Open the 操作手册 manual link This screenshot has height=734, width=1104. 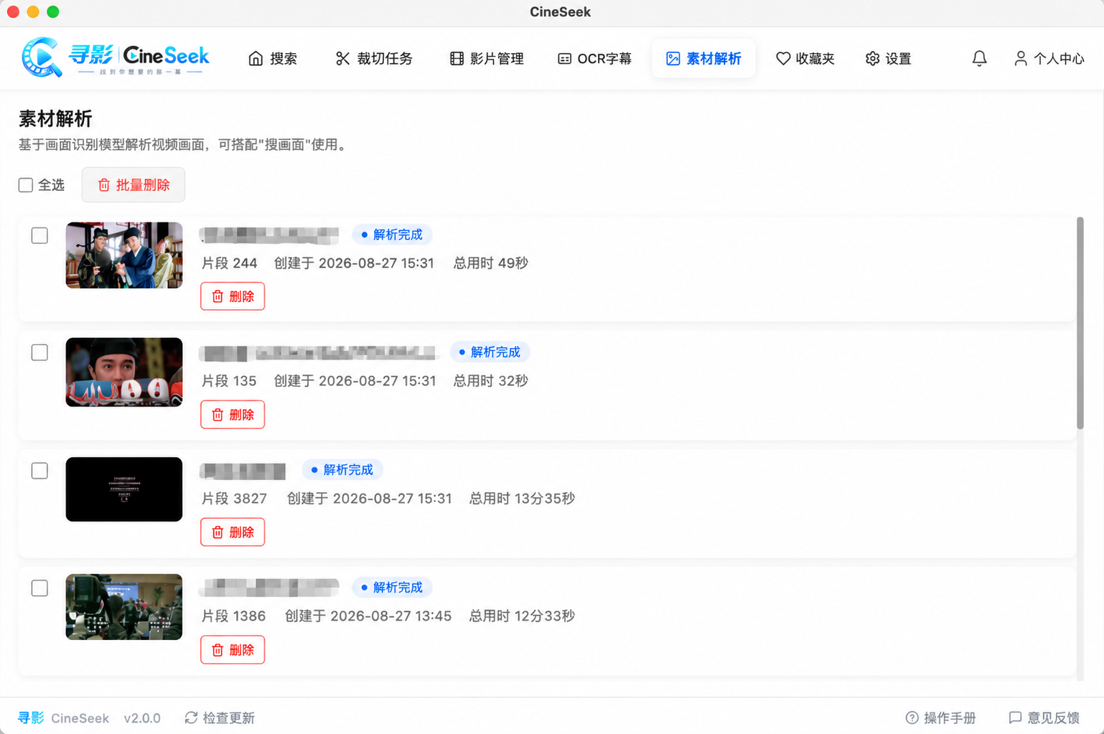(941, 718)
